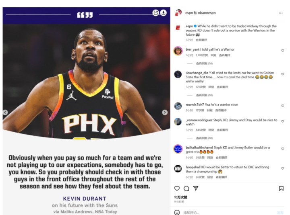This screenshot has width=290, height=215.
Task: Expand the 16 replies under brrr_yant's comment
Action: pyautogui.click(x=204, y=63)
